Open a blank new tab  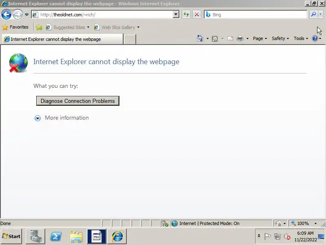click(x=130, y=39)
